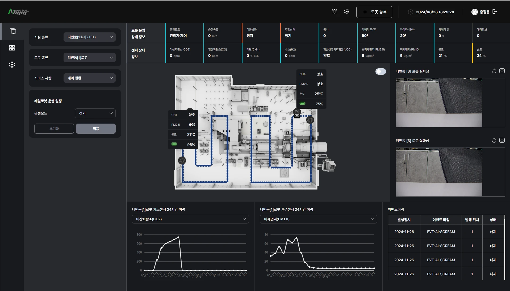Refresh the upper robot live video feed
This screenshot has height=291, width=510.
tap(494, 71)
